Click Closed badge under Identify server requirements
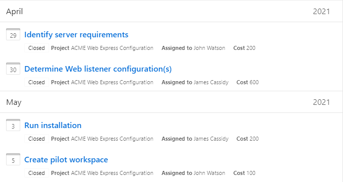Viewport: 343px width, 182px height. pyautogui.click(x=36, y=48)
